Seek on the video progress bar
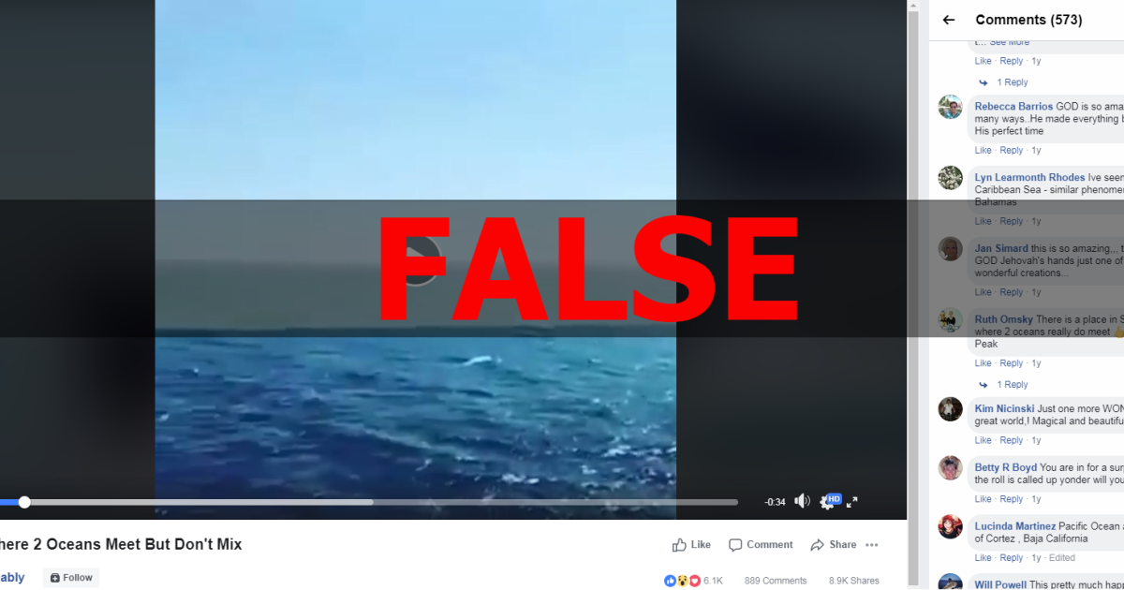1124x590 pixels. (x=369, y=502)
